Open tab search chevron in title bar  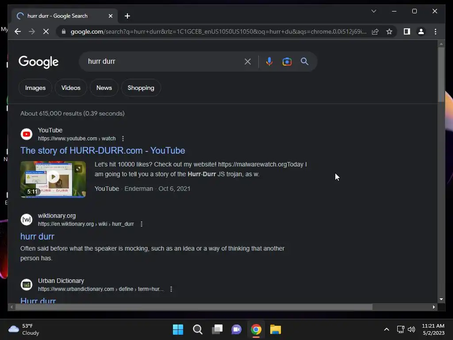373,11
